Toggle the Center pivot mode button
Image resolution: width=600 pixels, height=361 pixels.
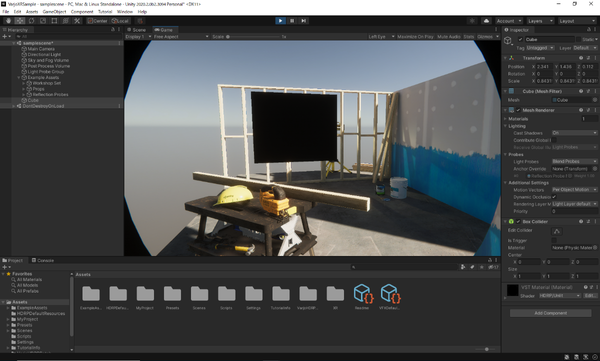[x=97, y=20]
